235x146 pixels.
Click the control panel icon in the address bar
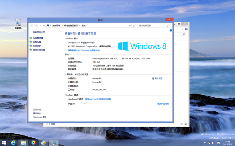tap(48, 25)
